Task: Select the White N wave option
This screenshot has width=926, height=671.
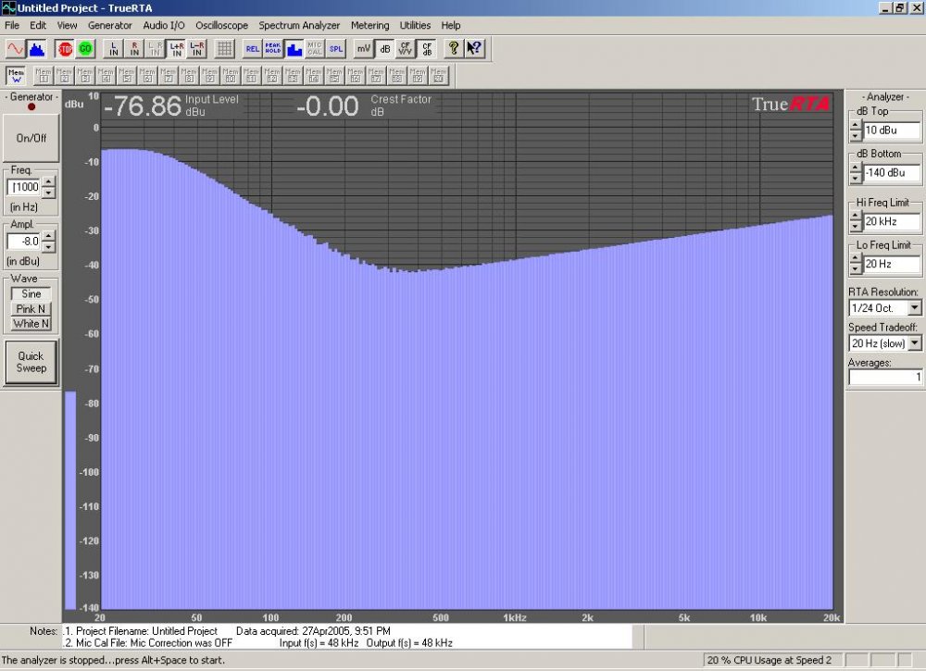Action: (x=31, y=323)
